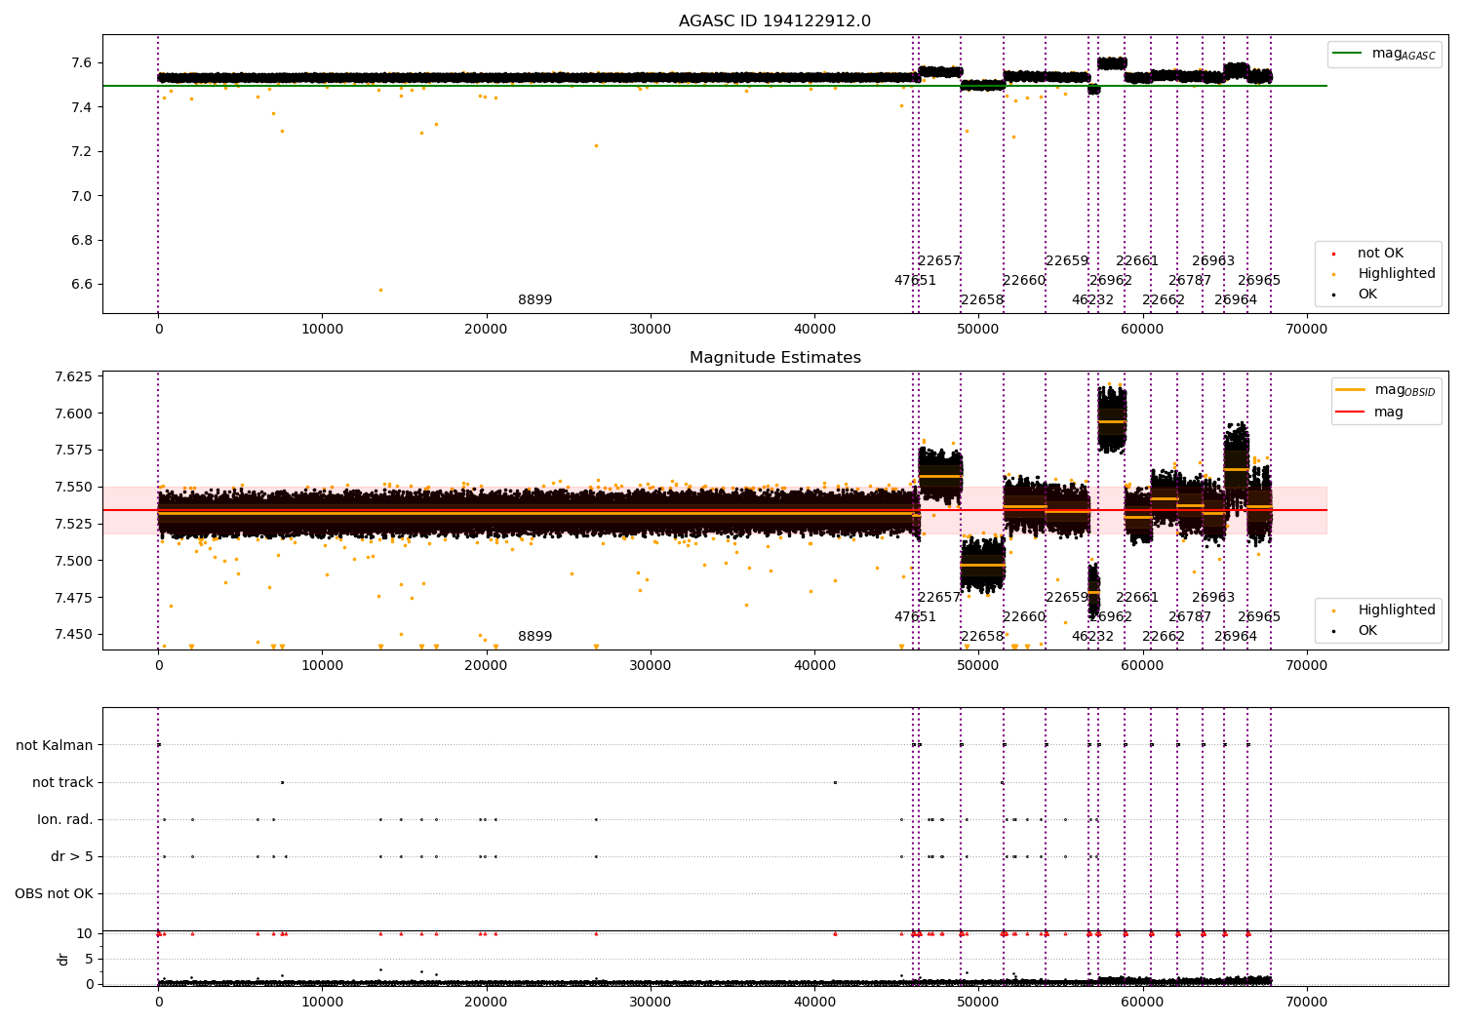1463x1024 pixels.
Task: Click obsid label 26964 in Magnitude Estimates plot
Action: point(1236,637)
